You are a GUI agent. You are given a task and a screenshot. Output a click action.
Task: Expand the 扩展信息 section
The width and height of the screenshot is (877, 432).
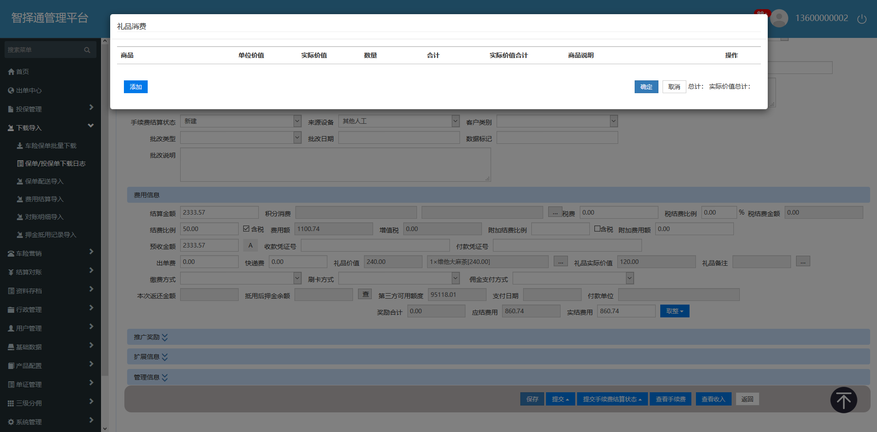tap(151, 357)
